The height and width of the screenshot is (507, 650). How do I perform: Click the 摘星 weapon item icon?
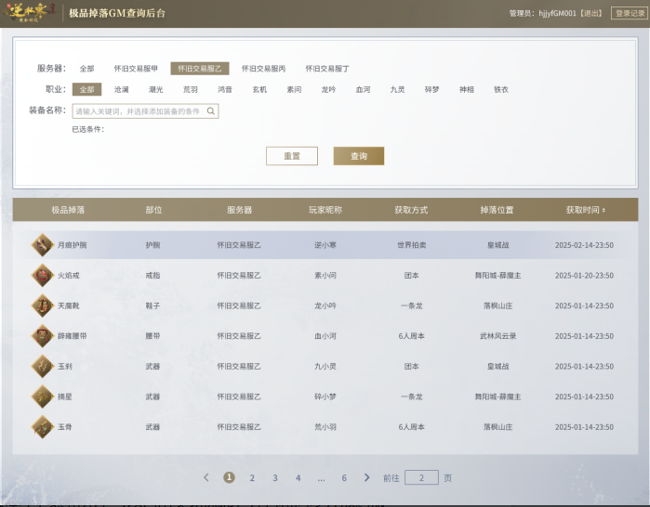pyautogui.click(x=42, y=396)
